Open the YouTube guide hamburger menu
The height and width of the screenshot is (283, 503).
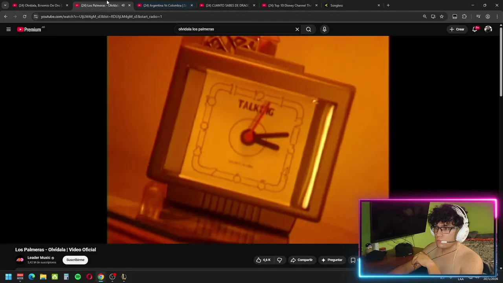point(8,29)
